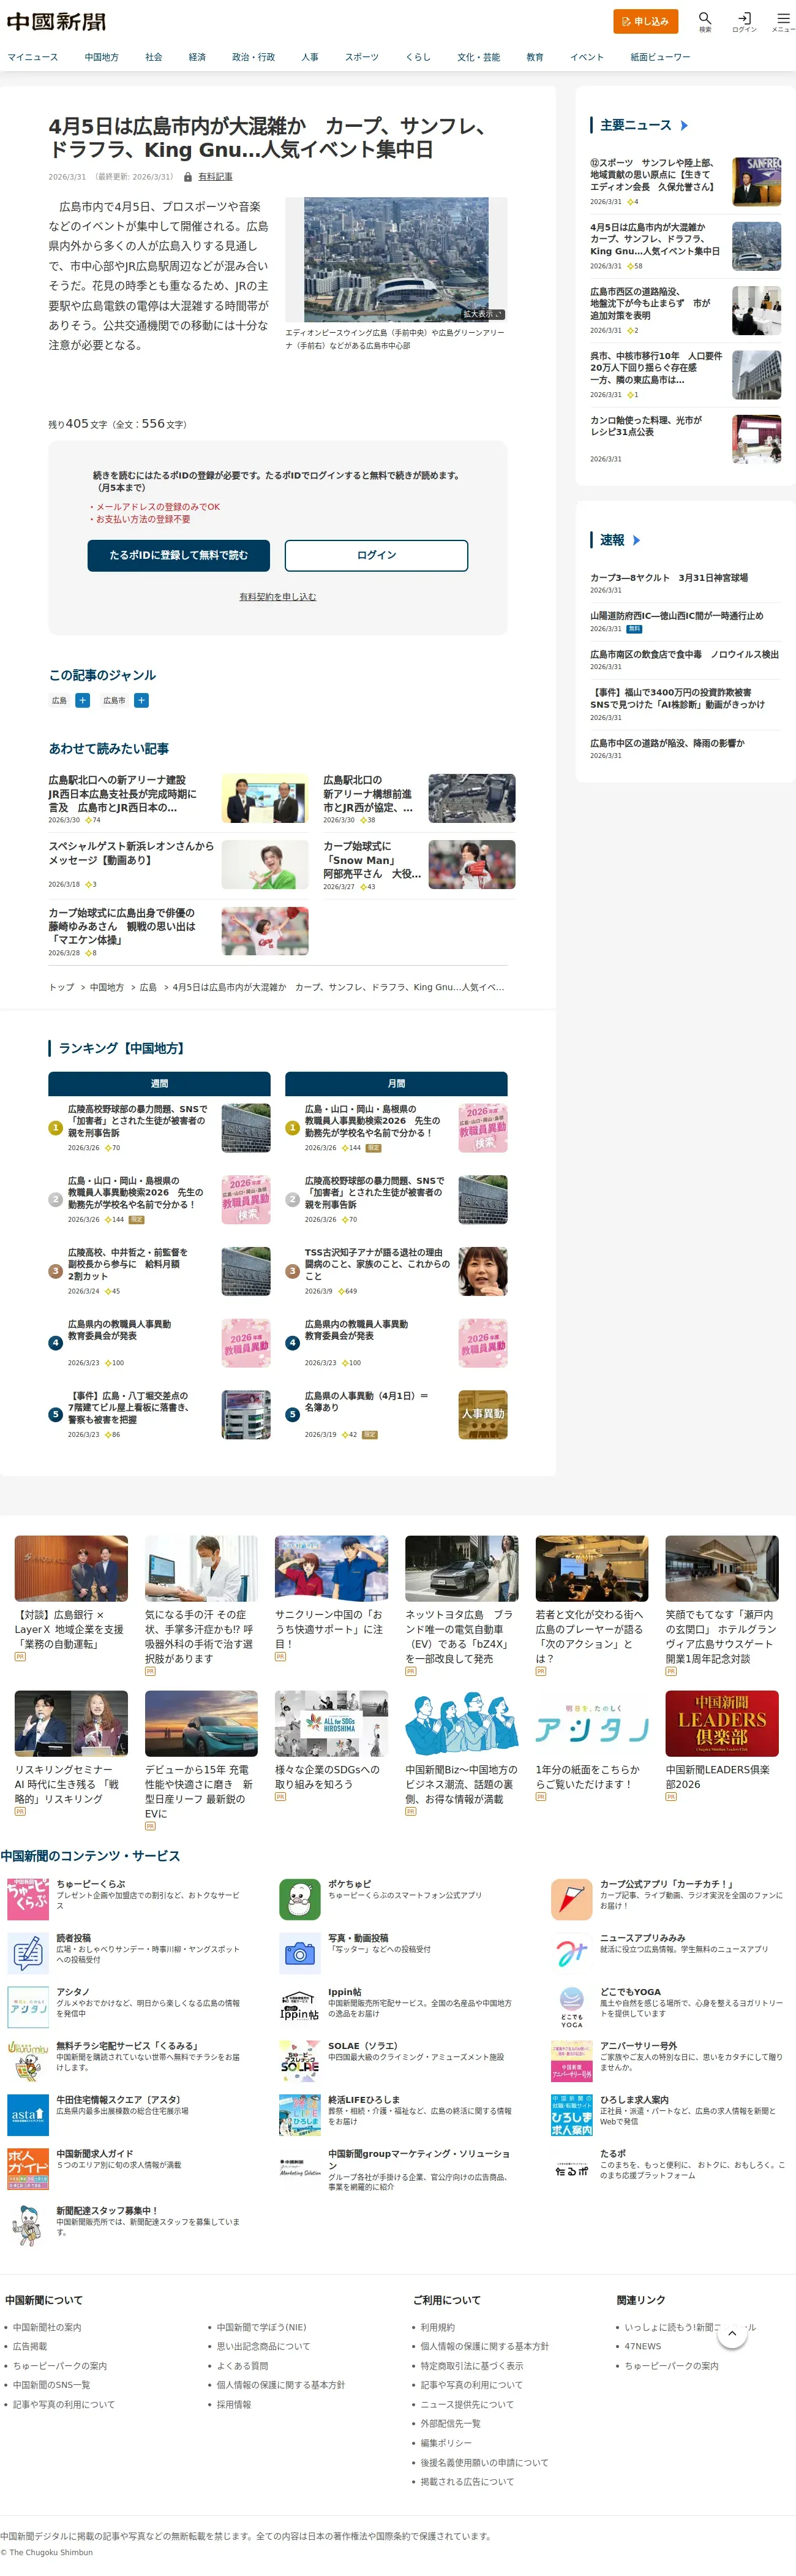Viewport: 796px width, 2576px height.
Task: Click the 有料記事 label link
Action: [215, 177]
